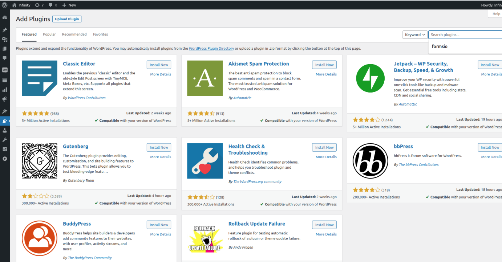Open Posts via the pushpin sidebar icon
The height and width of the screenshot is (262, 502).
pyautogui.click(x=5, y=30)
